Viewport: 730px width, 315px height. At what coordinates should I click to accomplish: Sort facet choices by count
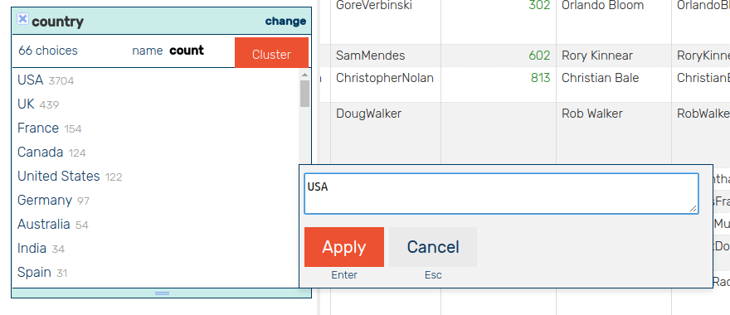click(x=186, y=51)
